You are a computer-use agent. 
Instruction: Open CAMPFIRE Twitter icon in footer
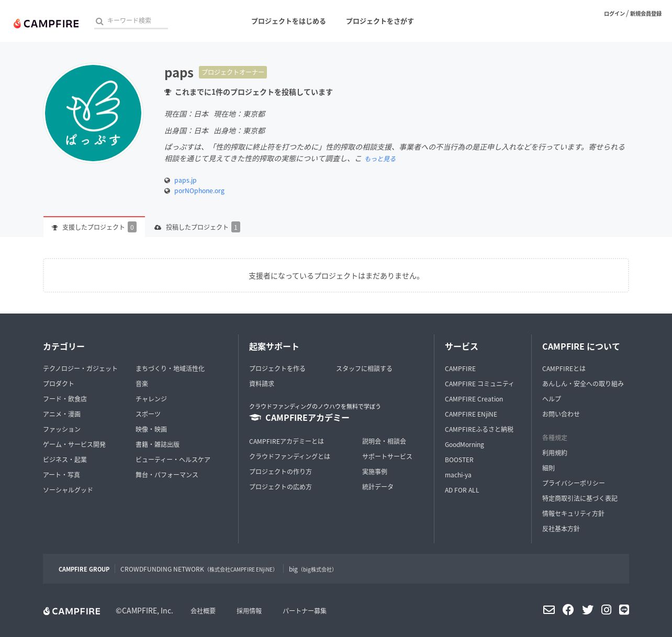[588, 610]
